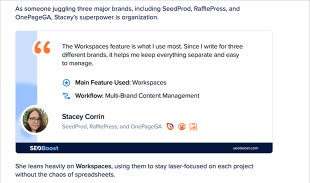Click the OnePageGA chart clipboard icon
The height and width of the screenshot is (183, 310).
pyautogui.click(x=193, y=126)
